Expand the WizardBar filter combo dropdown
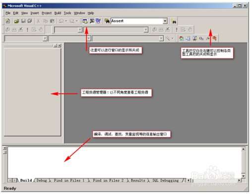The height and width of the screenshot is (194, 252). (89, 38)
